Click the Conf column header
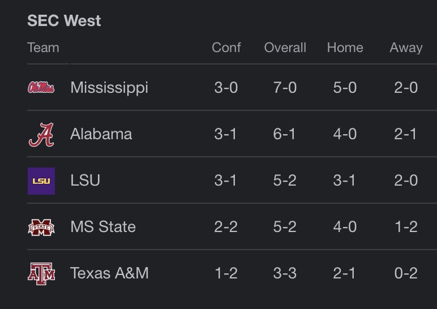Viewport: 437px width, 309px height. [x=226, y=48]
